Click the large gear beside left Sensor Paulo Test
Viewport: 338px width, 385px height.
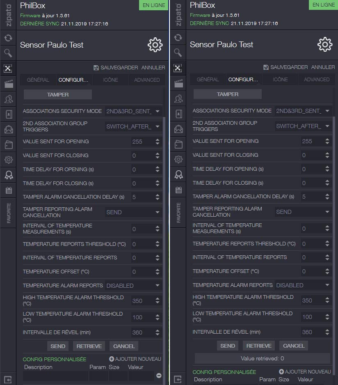155,45
